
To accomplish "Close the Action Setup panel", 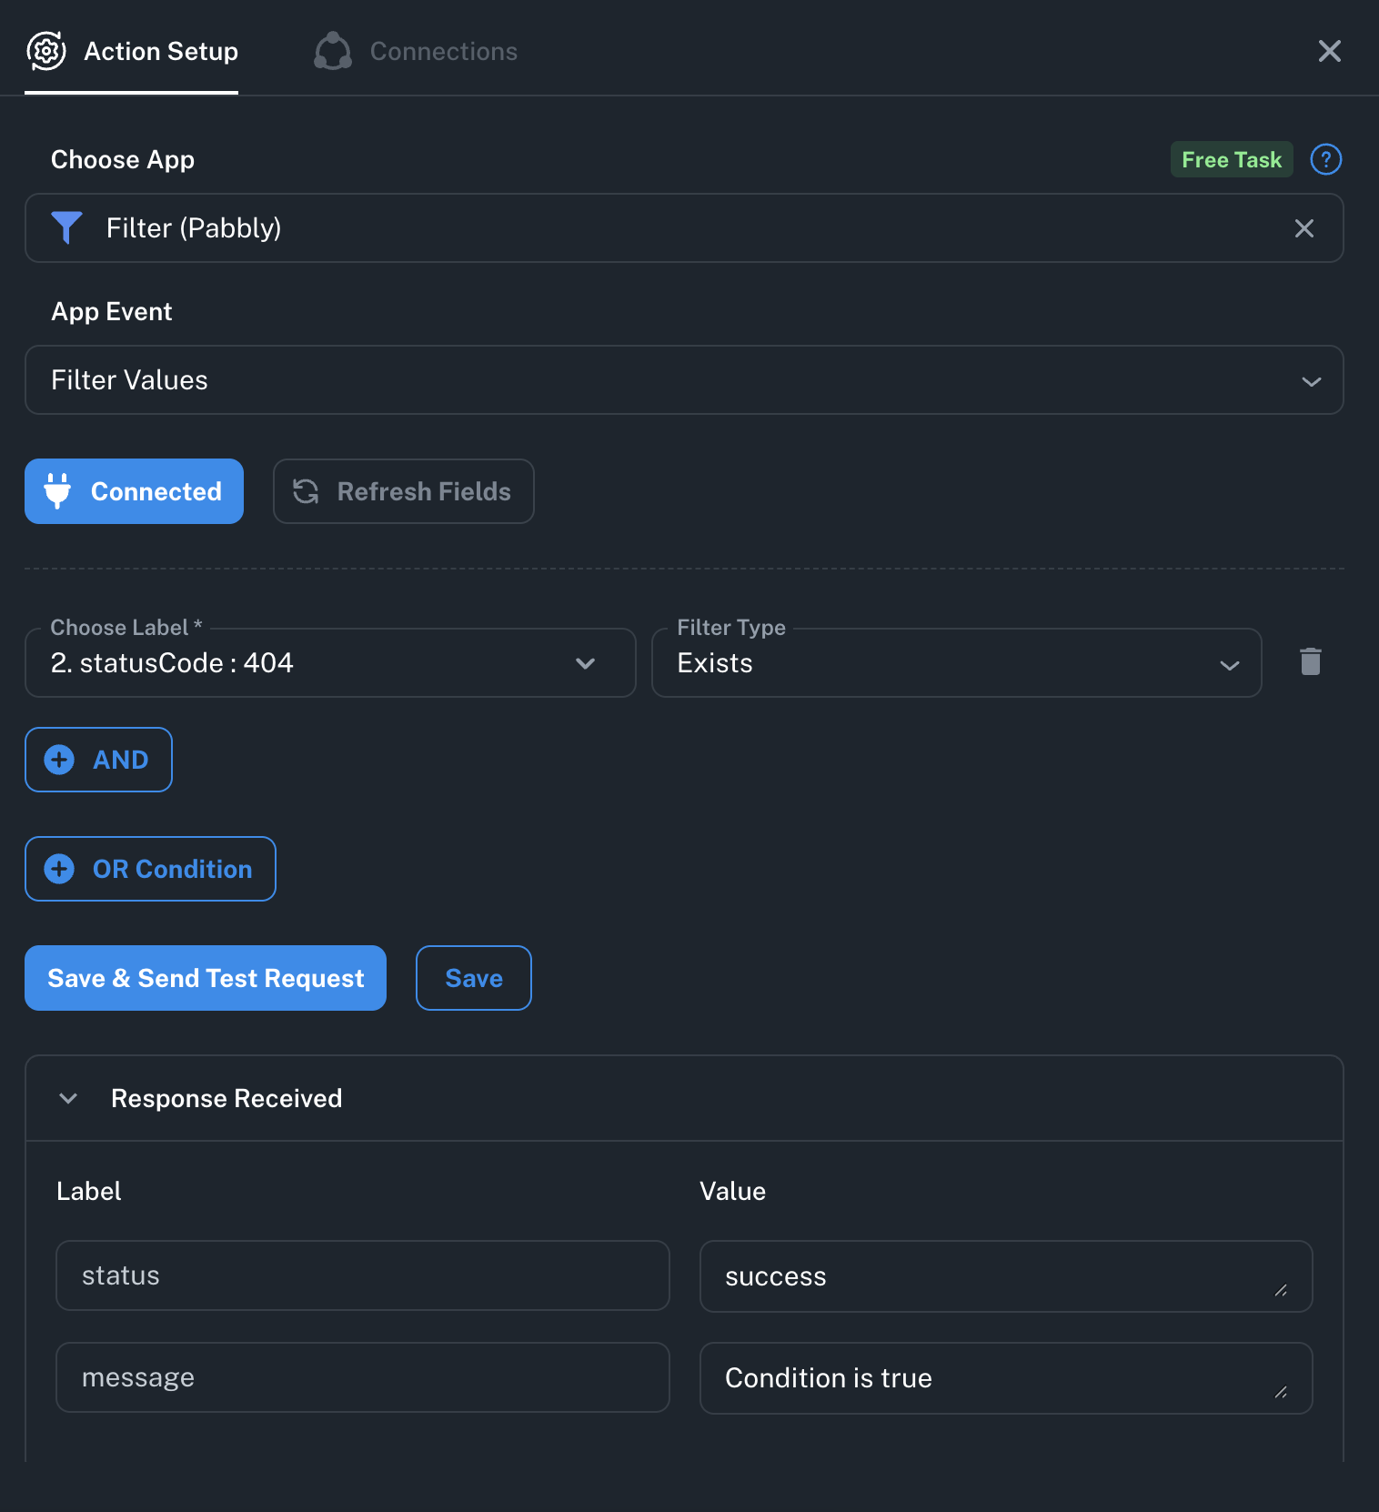I will (x=1329, y=51).
